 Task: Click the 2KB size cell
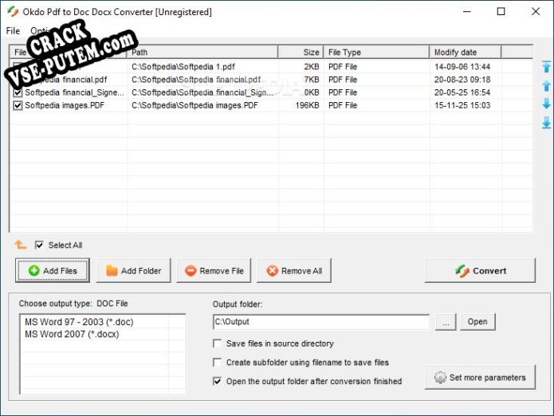[x=312, y=67]
